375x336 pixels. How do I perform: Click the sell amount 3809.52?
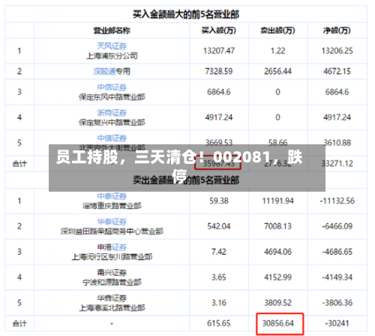[277, 303]
